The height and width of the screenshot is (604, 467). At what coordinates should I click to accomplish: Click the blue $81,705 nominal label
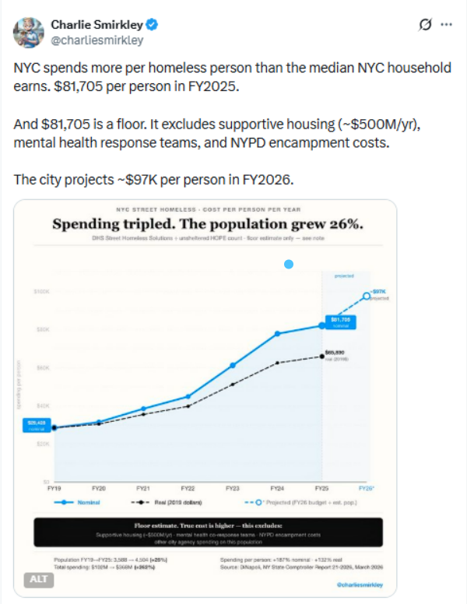tap(339, 321)
